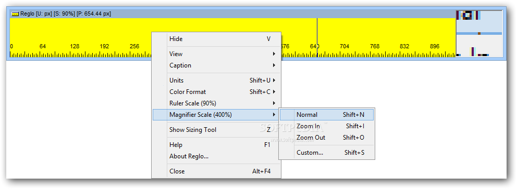Click the Reglo ruler icon in title bar
The width and height of the screenshot is (517, 189).
(x=15, y=14)
